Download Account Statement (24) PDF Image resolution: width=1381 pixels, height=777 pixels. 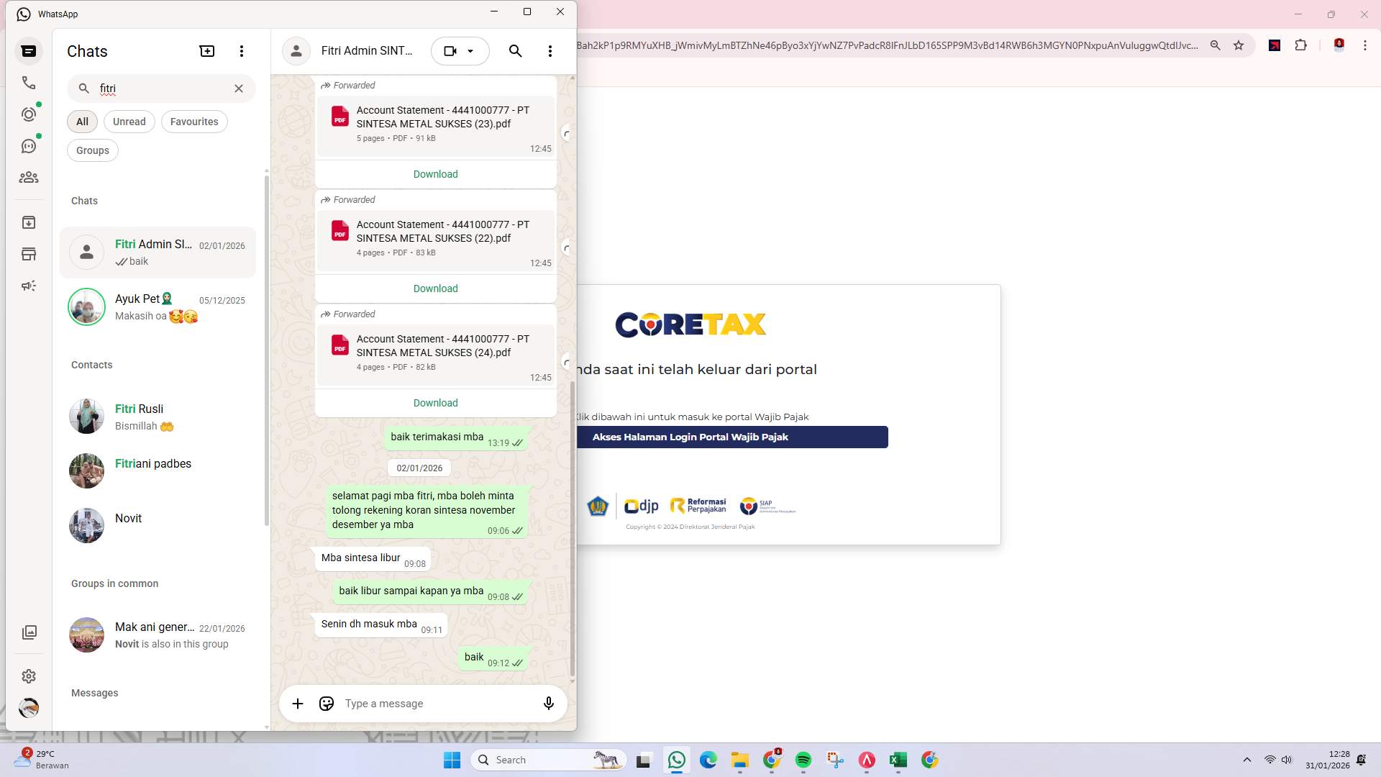pos(434,403)
